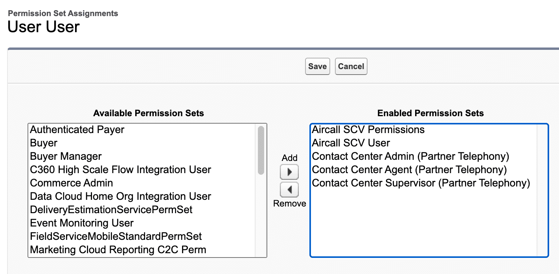This screenshot has height=274, width=559.
Task: Select Marketing Cloud Reporting C2C Perm
Action: (x=118, y=250)
